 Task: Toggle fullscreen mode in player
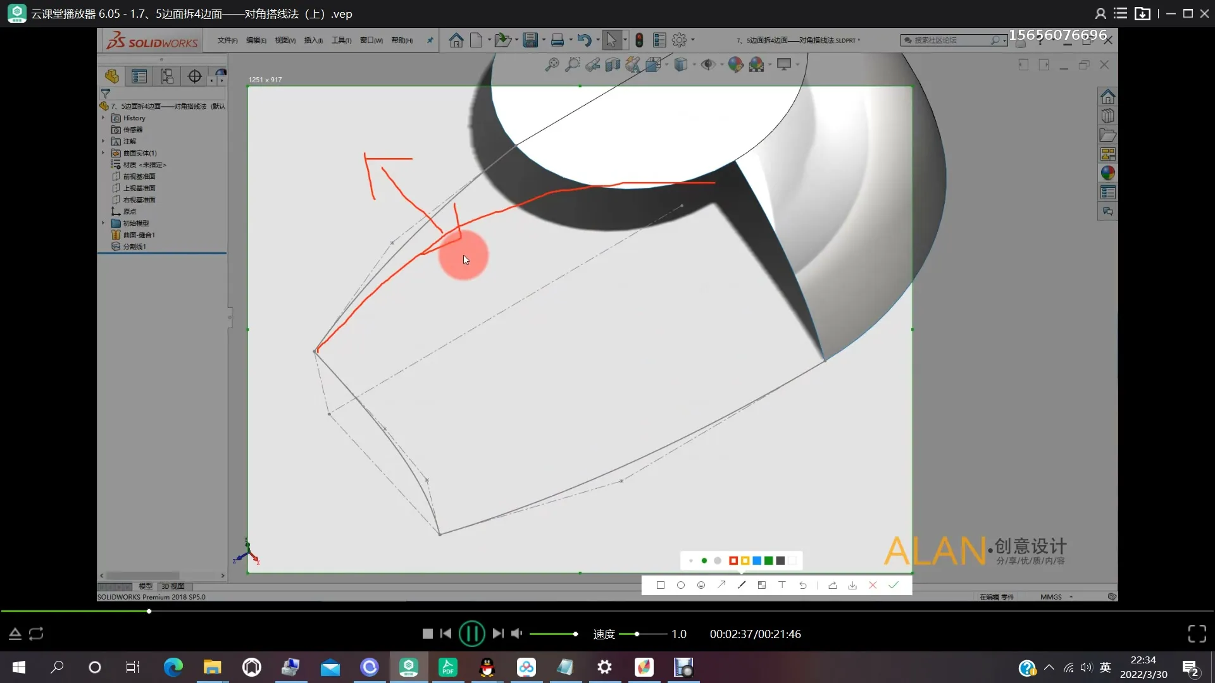tap(1197, 633)
